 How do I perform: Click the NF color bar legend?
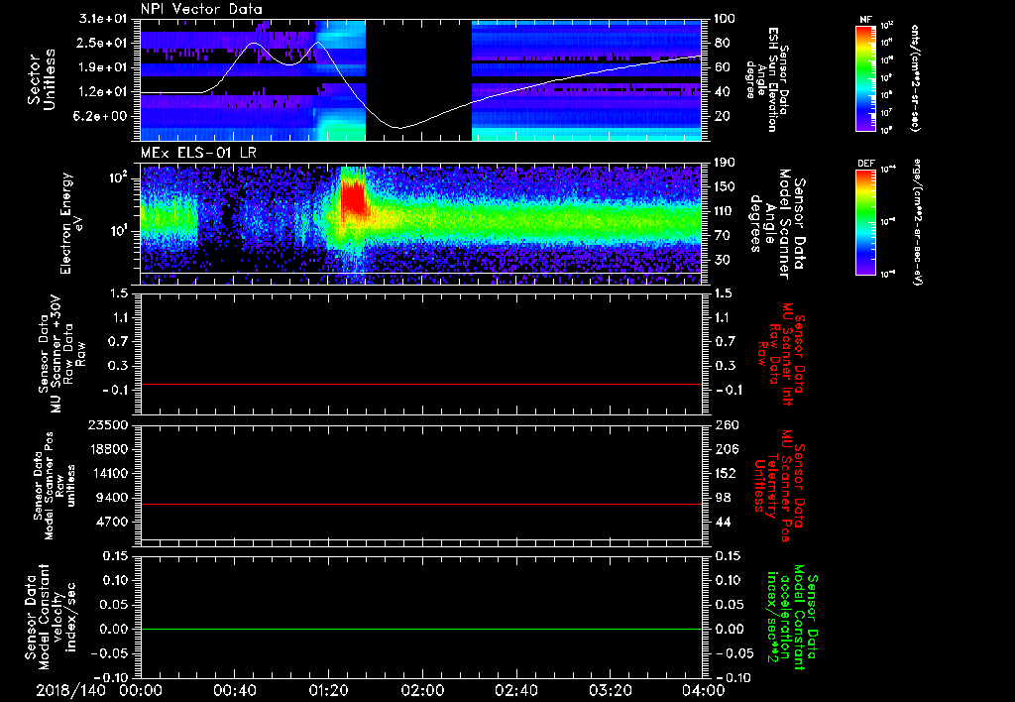[866, 77]
